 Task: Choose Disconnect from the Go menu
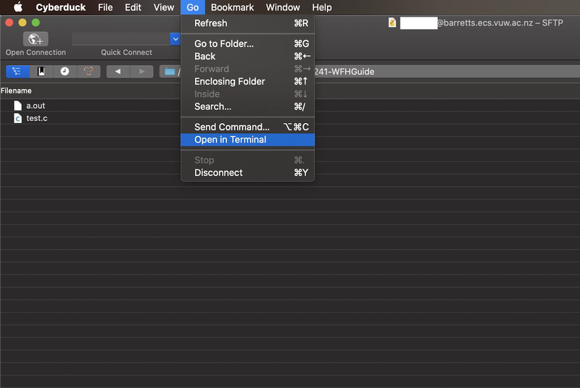(247, 173)
